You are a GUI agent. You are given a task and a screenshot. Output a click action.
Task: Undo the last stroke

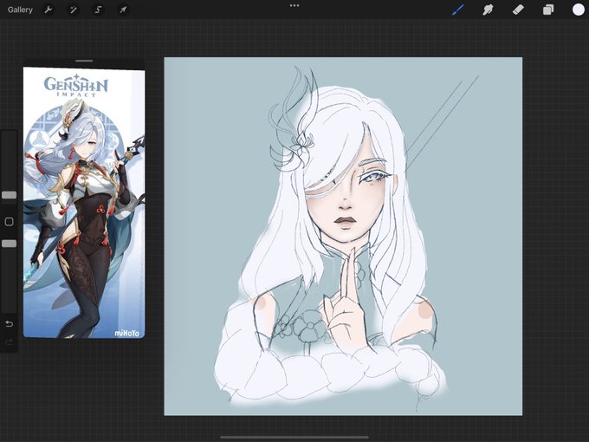point(9,323)
